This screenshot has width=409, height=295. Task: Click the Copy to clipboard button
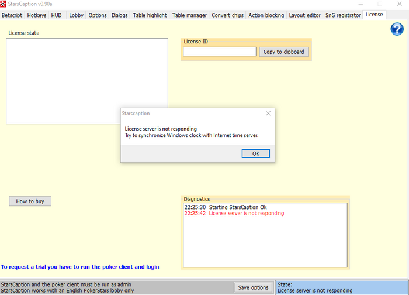click(283, 52)
